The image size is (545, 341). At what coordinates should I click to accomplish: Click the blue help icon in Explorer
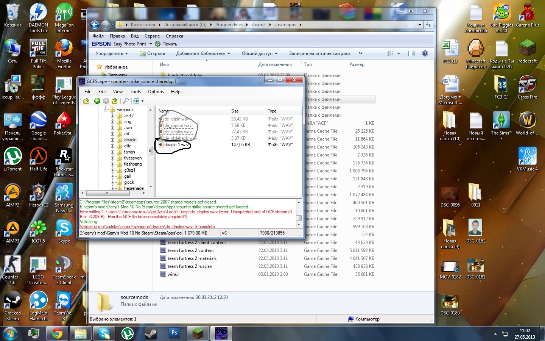click(x=425, y=53)
